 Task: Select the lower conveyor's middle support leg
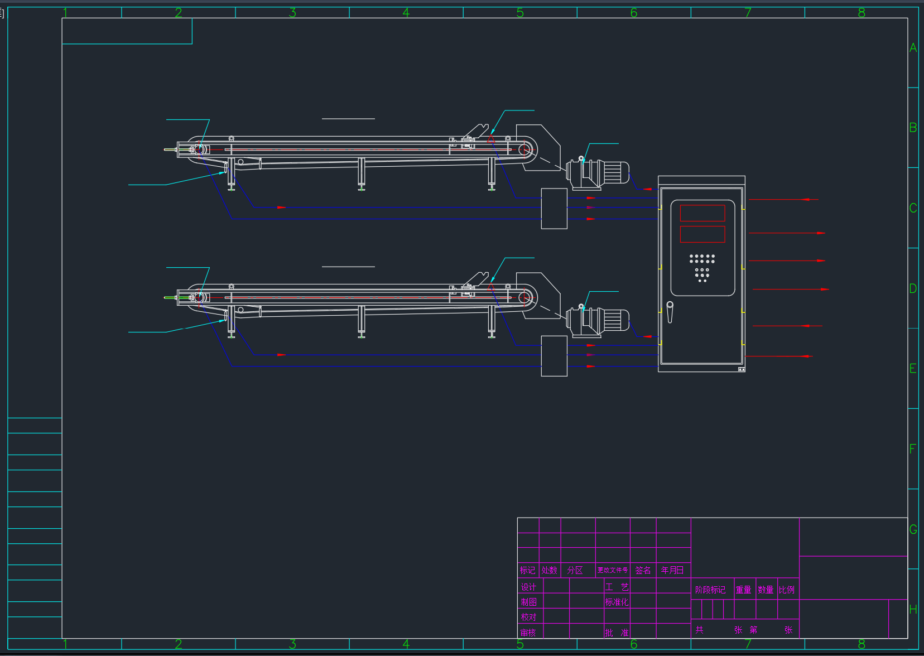[x=362, y=322]
